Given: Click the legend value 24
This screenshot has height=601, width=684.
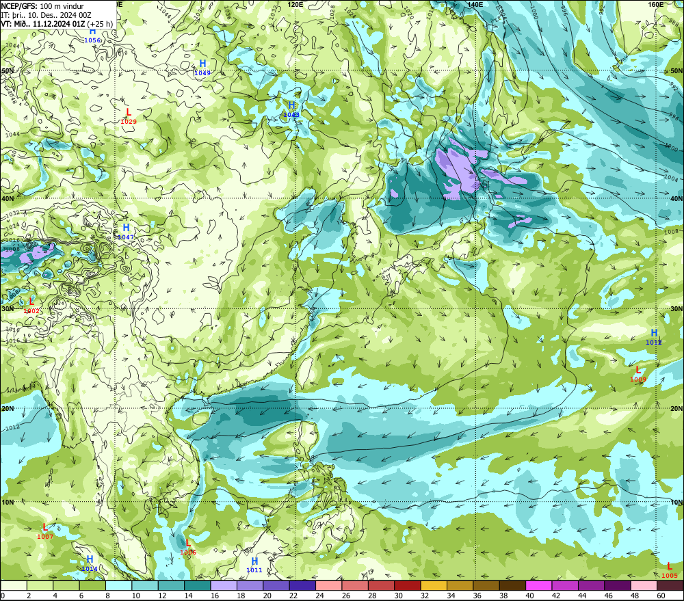Looking at the screenshot, I should click(x=319, y=596).
